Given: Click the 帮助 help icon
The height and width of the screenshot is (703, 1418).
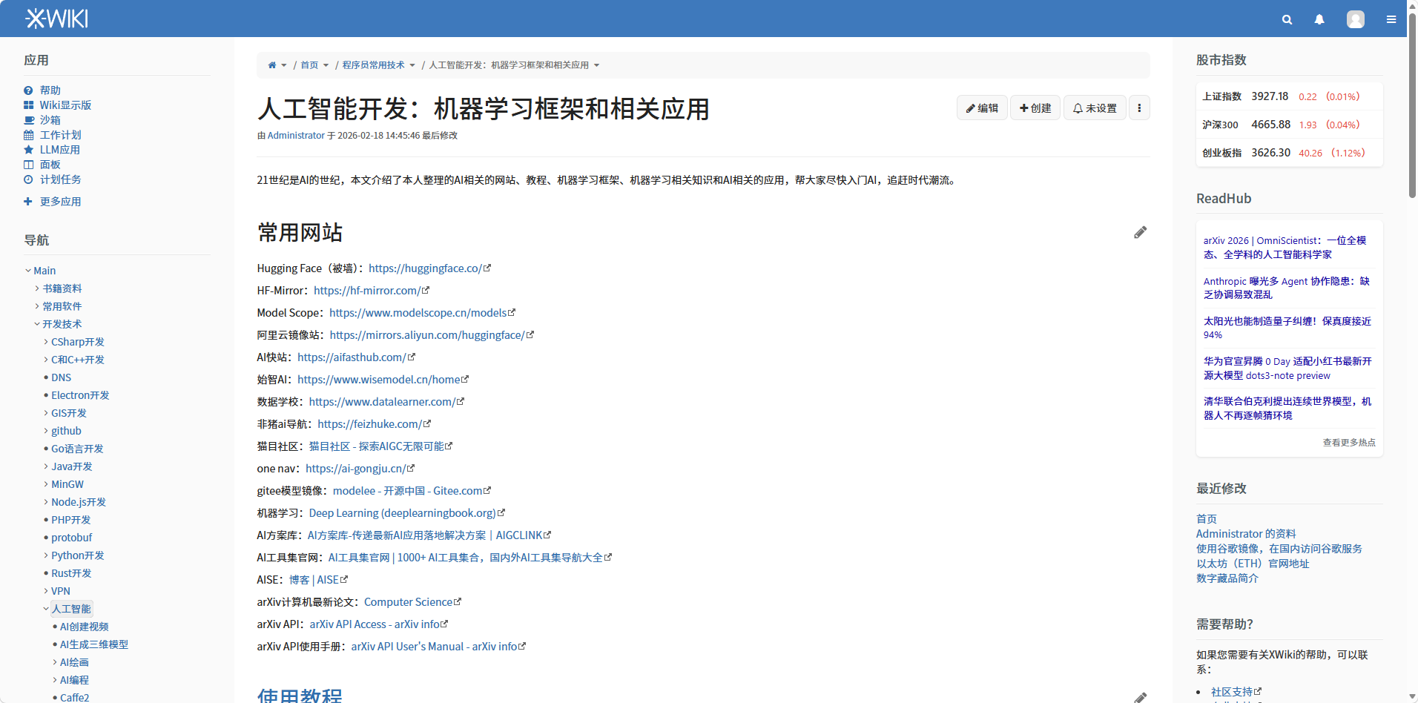Looking at the screenshot, I should pyautogui.click(x=28, y=90).
